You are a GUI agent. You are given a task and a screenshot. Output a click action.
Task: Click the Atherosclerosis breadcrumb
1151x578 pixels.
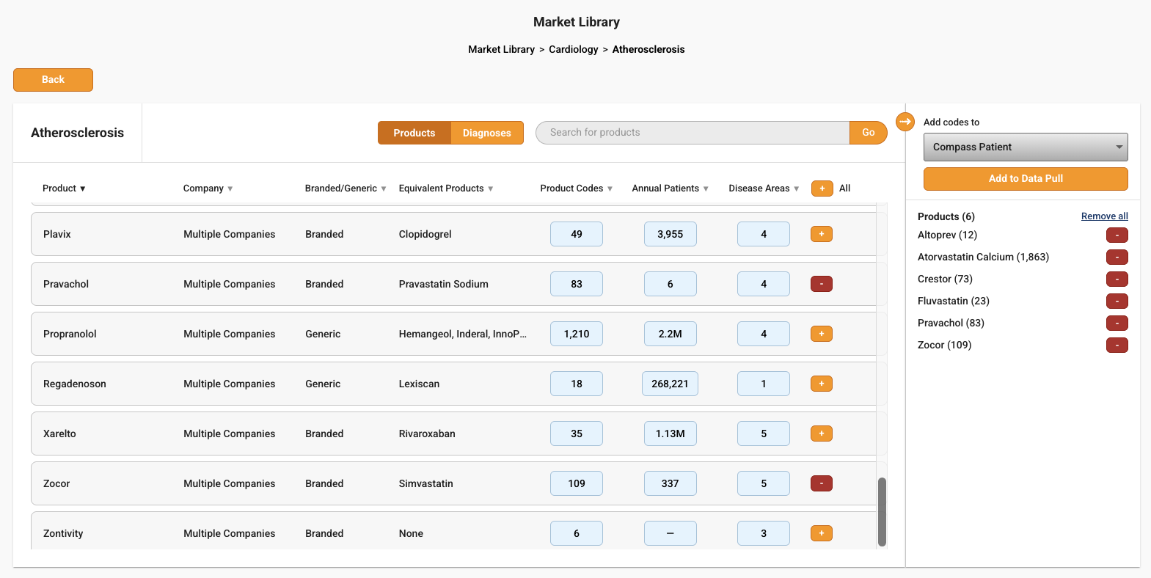pyautogui.click(x=648, y=49)
